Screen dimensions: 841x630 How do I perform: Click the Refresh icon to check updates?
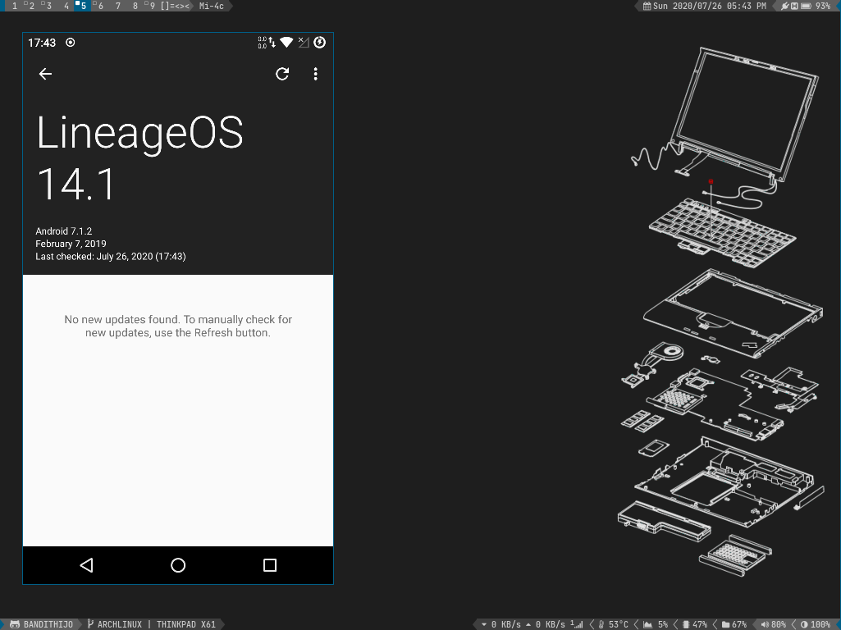(x=282, y=74)
